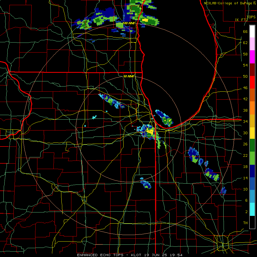257x257 pixels.
Task: Click the '46' legend value
Action: (x=245, y=88)
